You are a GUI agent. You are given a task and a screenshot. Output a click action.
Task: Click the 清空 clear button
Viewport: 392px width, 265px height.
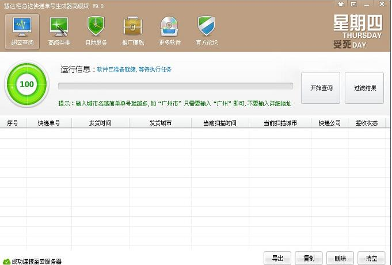tap(371, 258)
